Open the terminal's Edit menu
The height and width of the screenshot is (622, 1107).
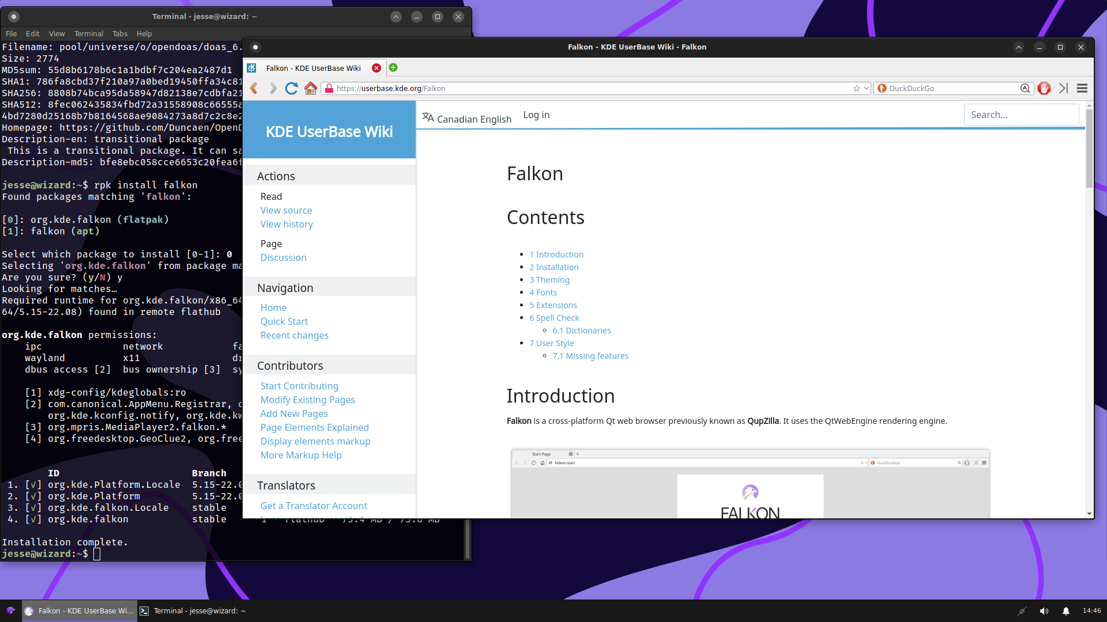pyautogui.click(x=33, y=34)
